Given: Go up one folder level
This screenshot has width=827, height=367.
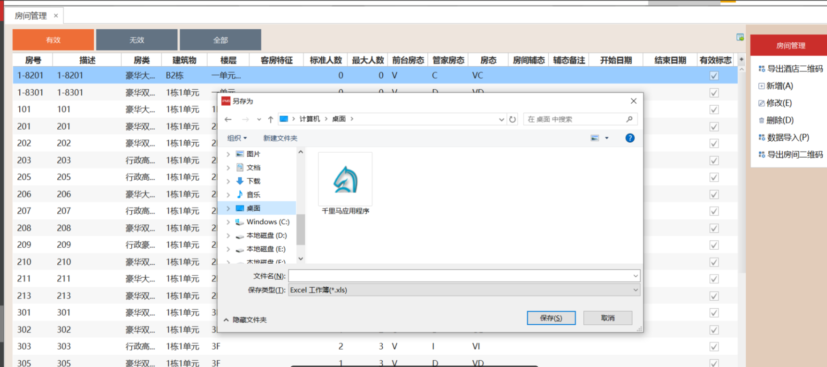Looking at the screenshot, I should [x=271, y=119].
